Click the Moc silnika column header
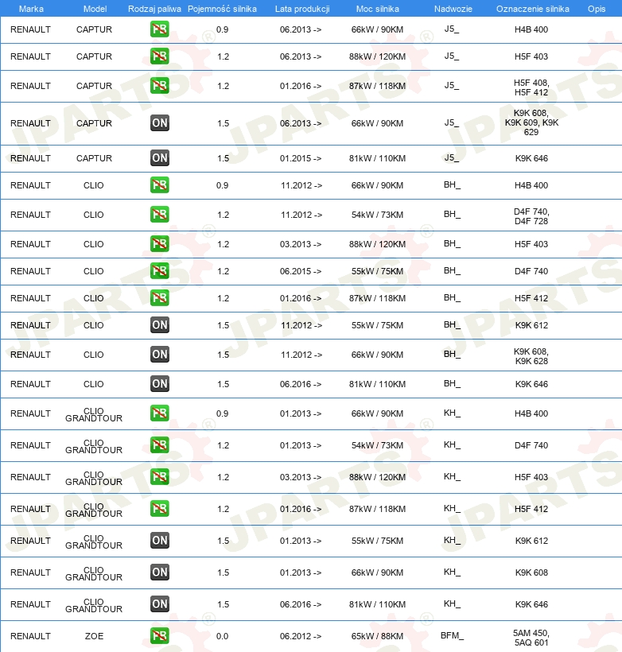The height and width of the screenshot is (652, 622). click(x=377, y=9)
